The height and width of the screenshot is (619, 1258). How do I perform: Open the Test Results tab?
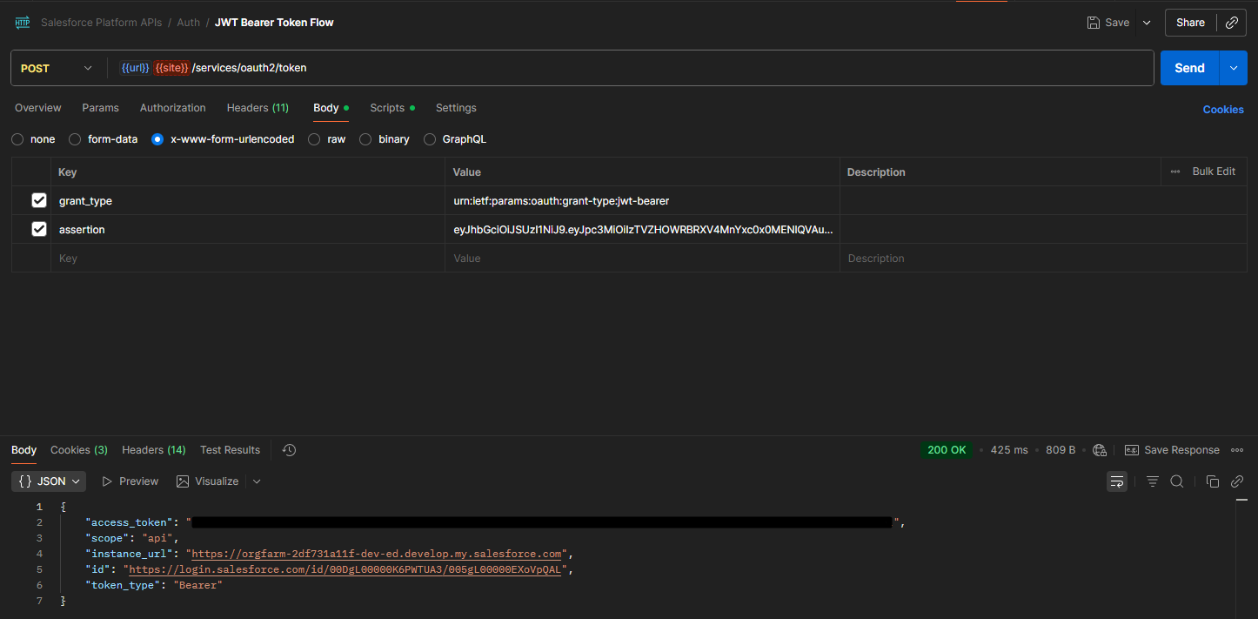(230, 450)
